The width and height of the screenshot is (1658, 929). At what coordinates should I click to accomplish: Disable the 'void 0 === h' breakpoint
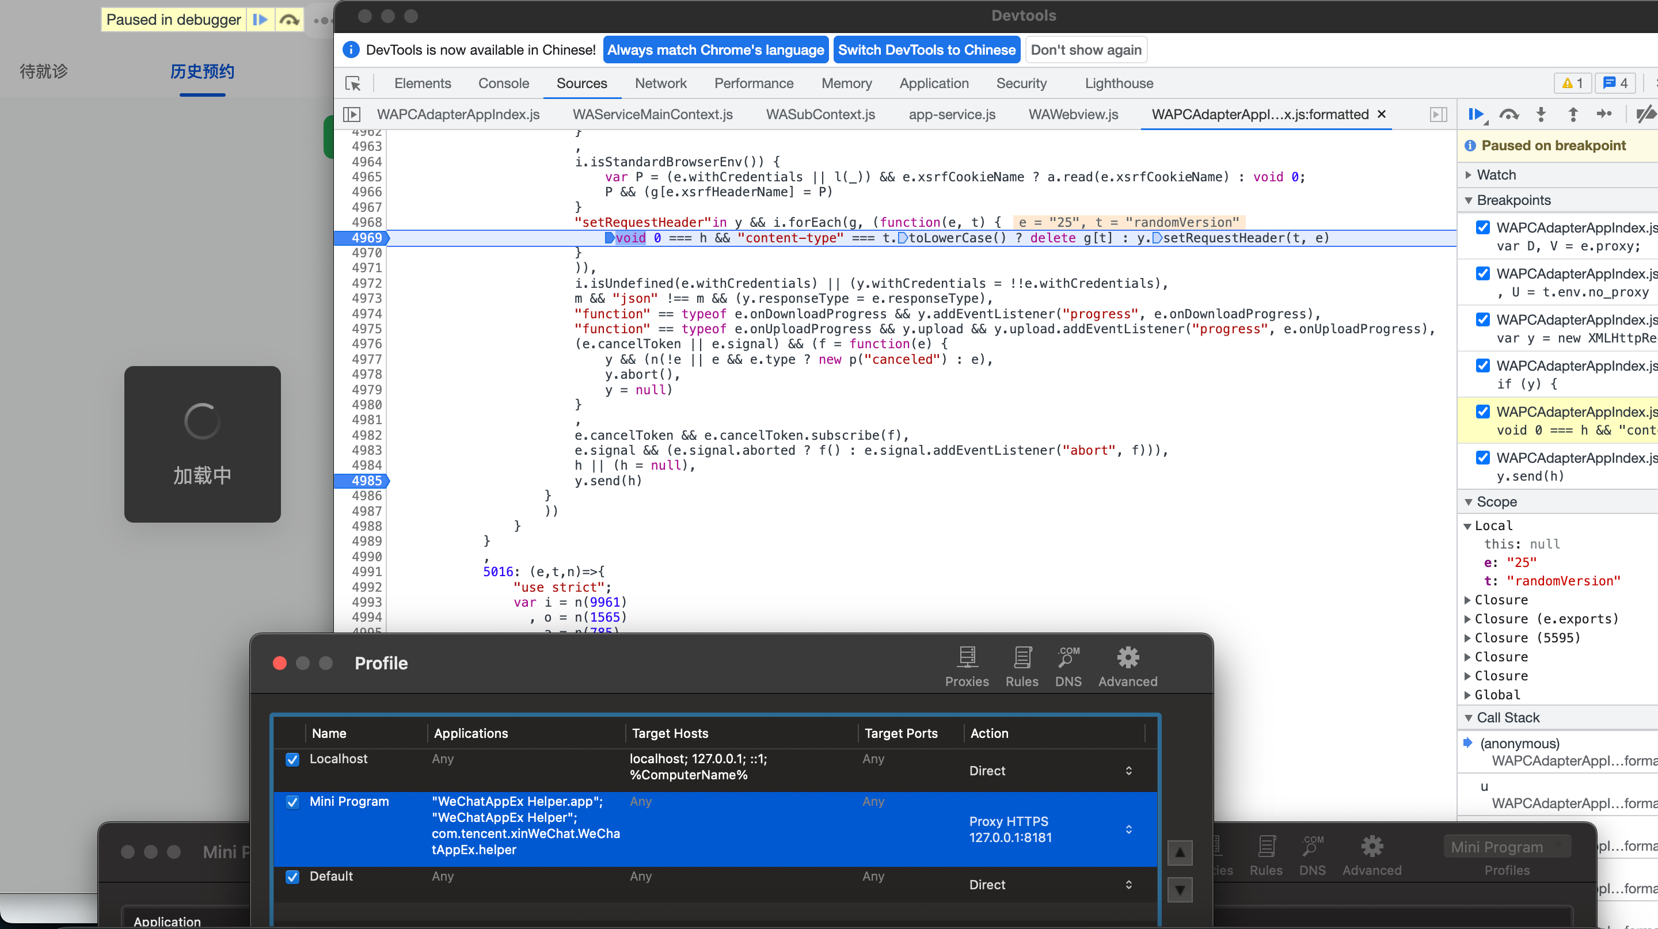(1483, 412)
